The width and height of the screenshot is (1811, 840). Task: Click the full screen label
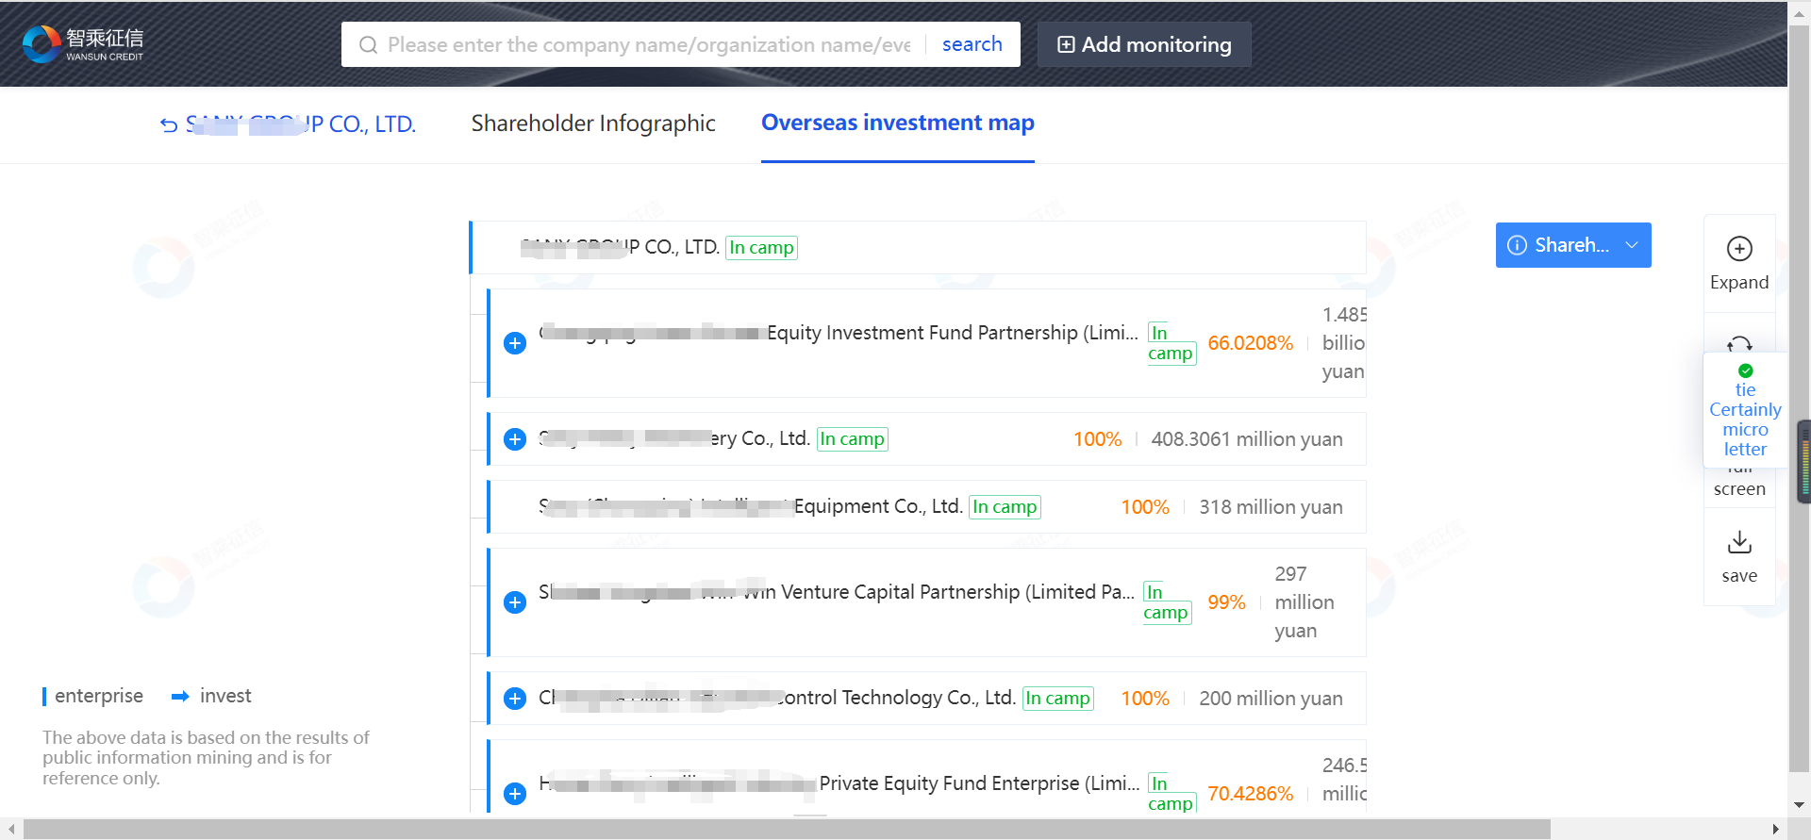tap(1739, 480)
